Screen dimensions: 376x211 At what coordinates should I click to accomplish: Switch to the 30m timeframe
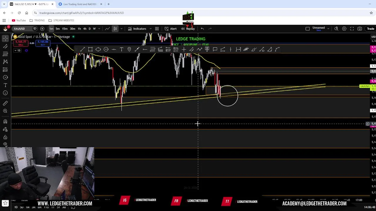pos(72,29)
